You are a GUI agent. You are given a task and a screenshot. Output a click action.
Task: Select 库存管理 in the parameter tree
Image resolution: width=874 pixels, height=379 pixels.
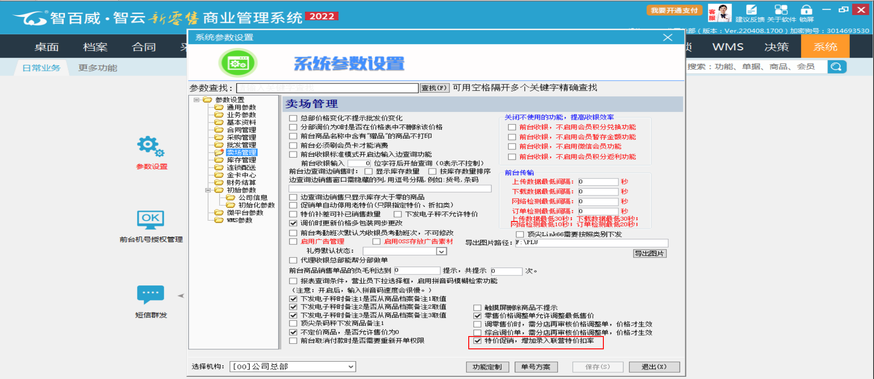pos(241,160)
